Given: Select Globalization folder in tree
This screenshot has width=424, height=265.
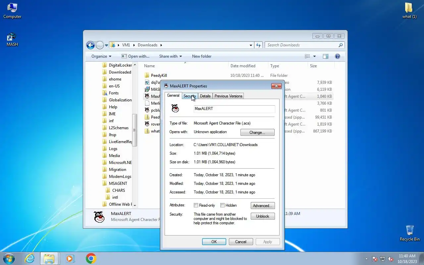Looking at the screenshot, I should pyautogui.click(x=117, y=100).
